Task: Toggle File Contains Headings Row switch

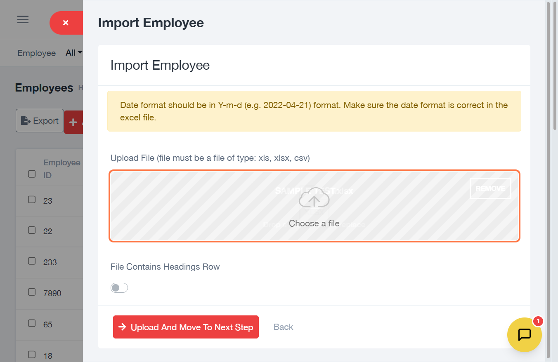Action: [x=119, y=288]
